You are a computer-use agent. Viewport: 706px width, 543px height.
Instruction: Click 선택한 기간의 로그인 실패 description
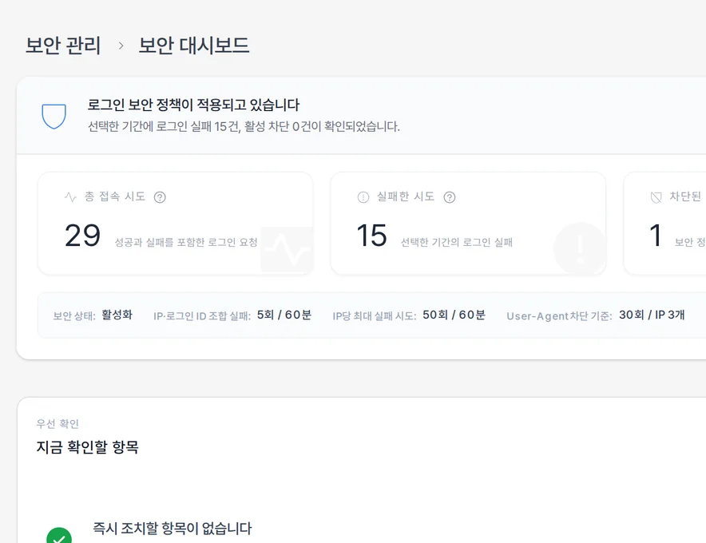point(457,242)
